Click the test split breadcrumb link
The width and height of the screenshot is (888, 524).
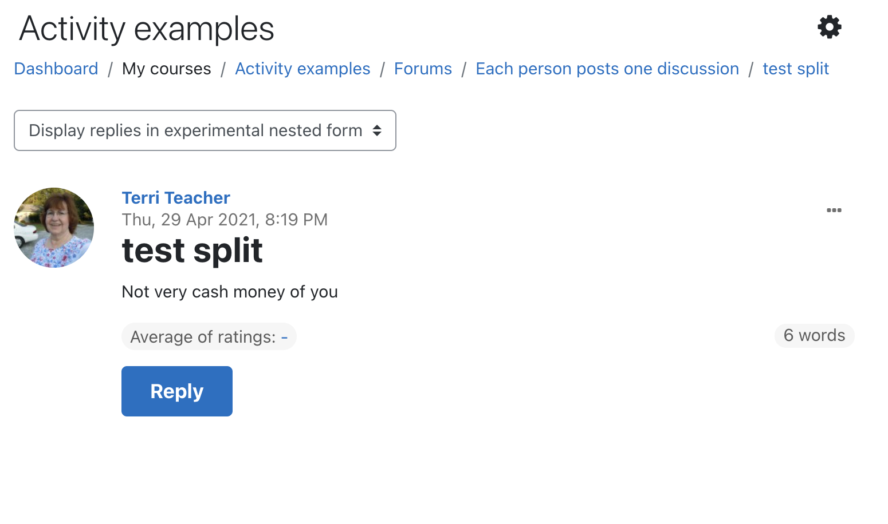[796, 69]
